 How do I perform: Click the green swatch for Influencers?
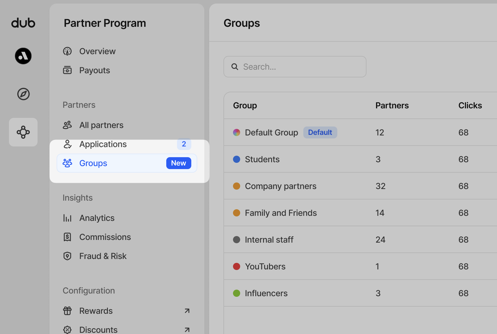237,293
